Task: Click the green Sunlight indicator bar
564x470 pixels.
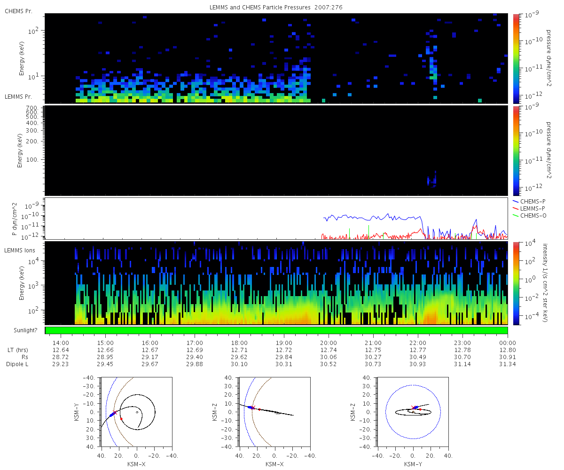Action: [x=276, y=330]
